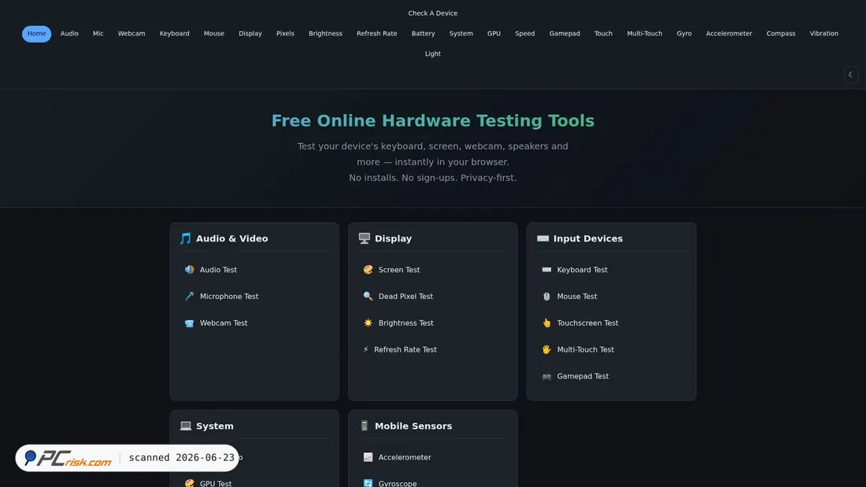Go to the Webcam nav item

[x=131, y=34]
